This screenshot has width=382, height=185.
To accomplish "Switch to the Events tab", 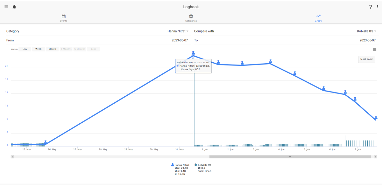I will pos(64,18).
